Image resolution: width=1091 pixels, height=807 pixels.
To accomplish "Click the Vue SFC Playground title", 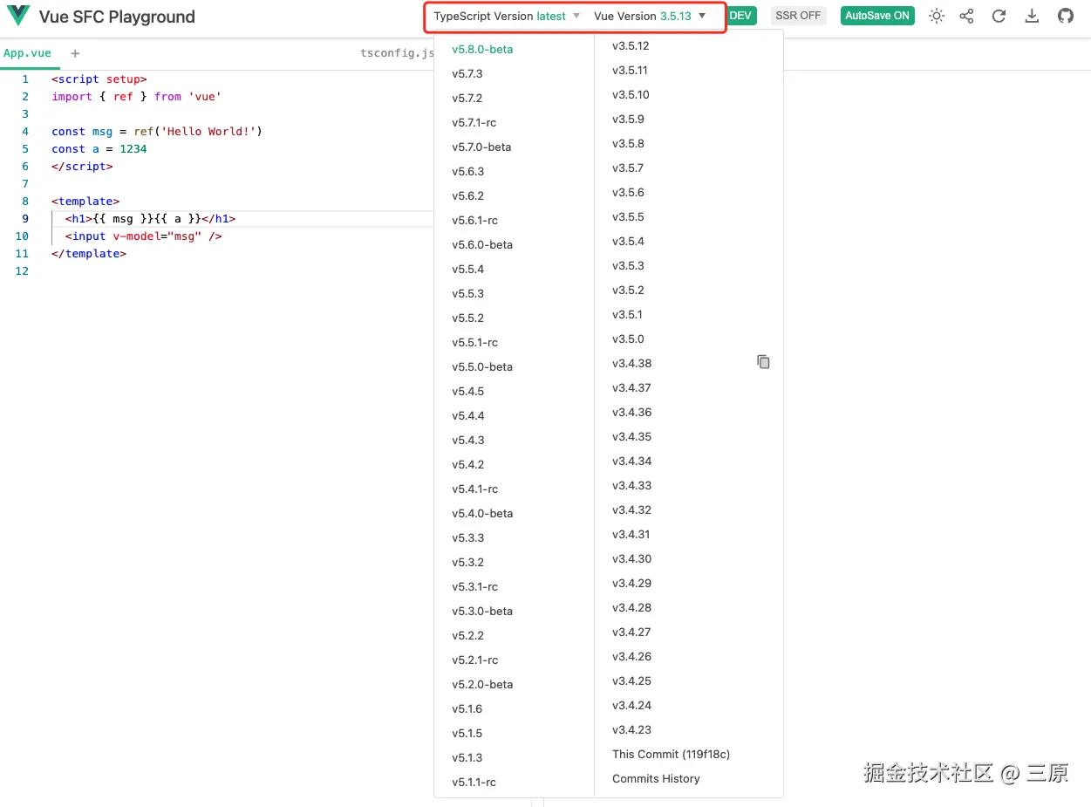I will [x=117, y=17].
